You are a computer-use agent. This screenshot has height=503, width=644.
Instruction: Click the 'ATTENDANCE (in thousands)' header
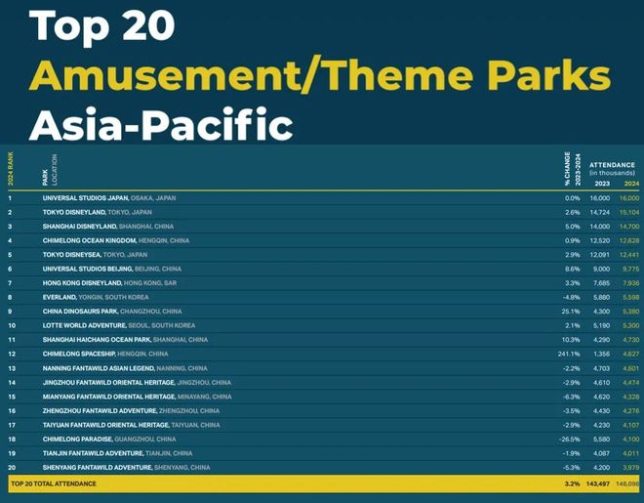pos(612,169)
